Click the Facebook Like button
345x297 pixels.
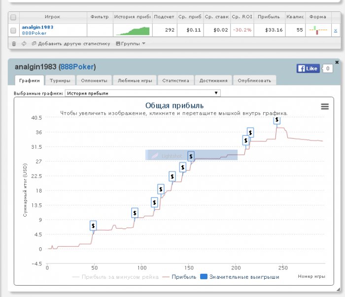coord(308,68)
